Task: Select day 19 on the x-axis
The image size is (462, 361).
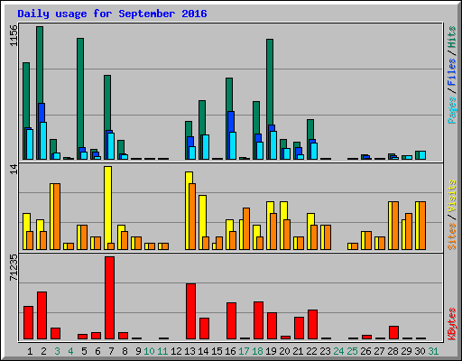Action: [271, 351]
